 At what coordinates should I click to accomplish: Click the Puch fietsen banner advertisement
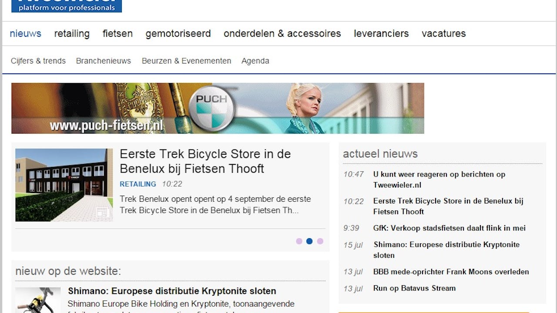218,108
